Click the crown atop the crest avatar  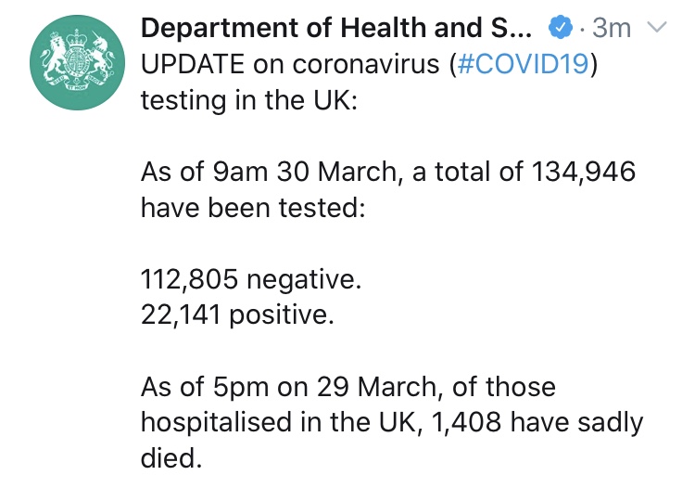78,40
